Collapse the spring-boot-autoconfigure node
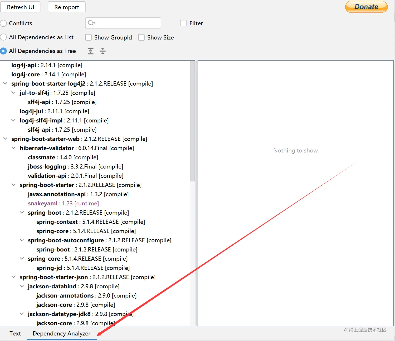The width and height of the screenshot is (395, 341). 22,240
